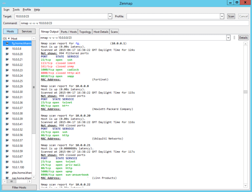Open the Help menu
The image size is (252, 192).
[37, 9]
